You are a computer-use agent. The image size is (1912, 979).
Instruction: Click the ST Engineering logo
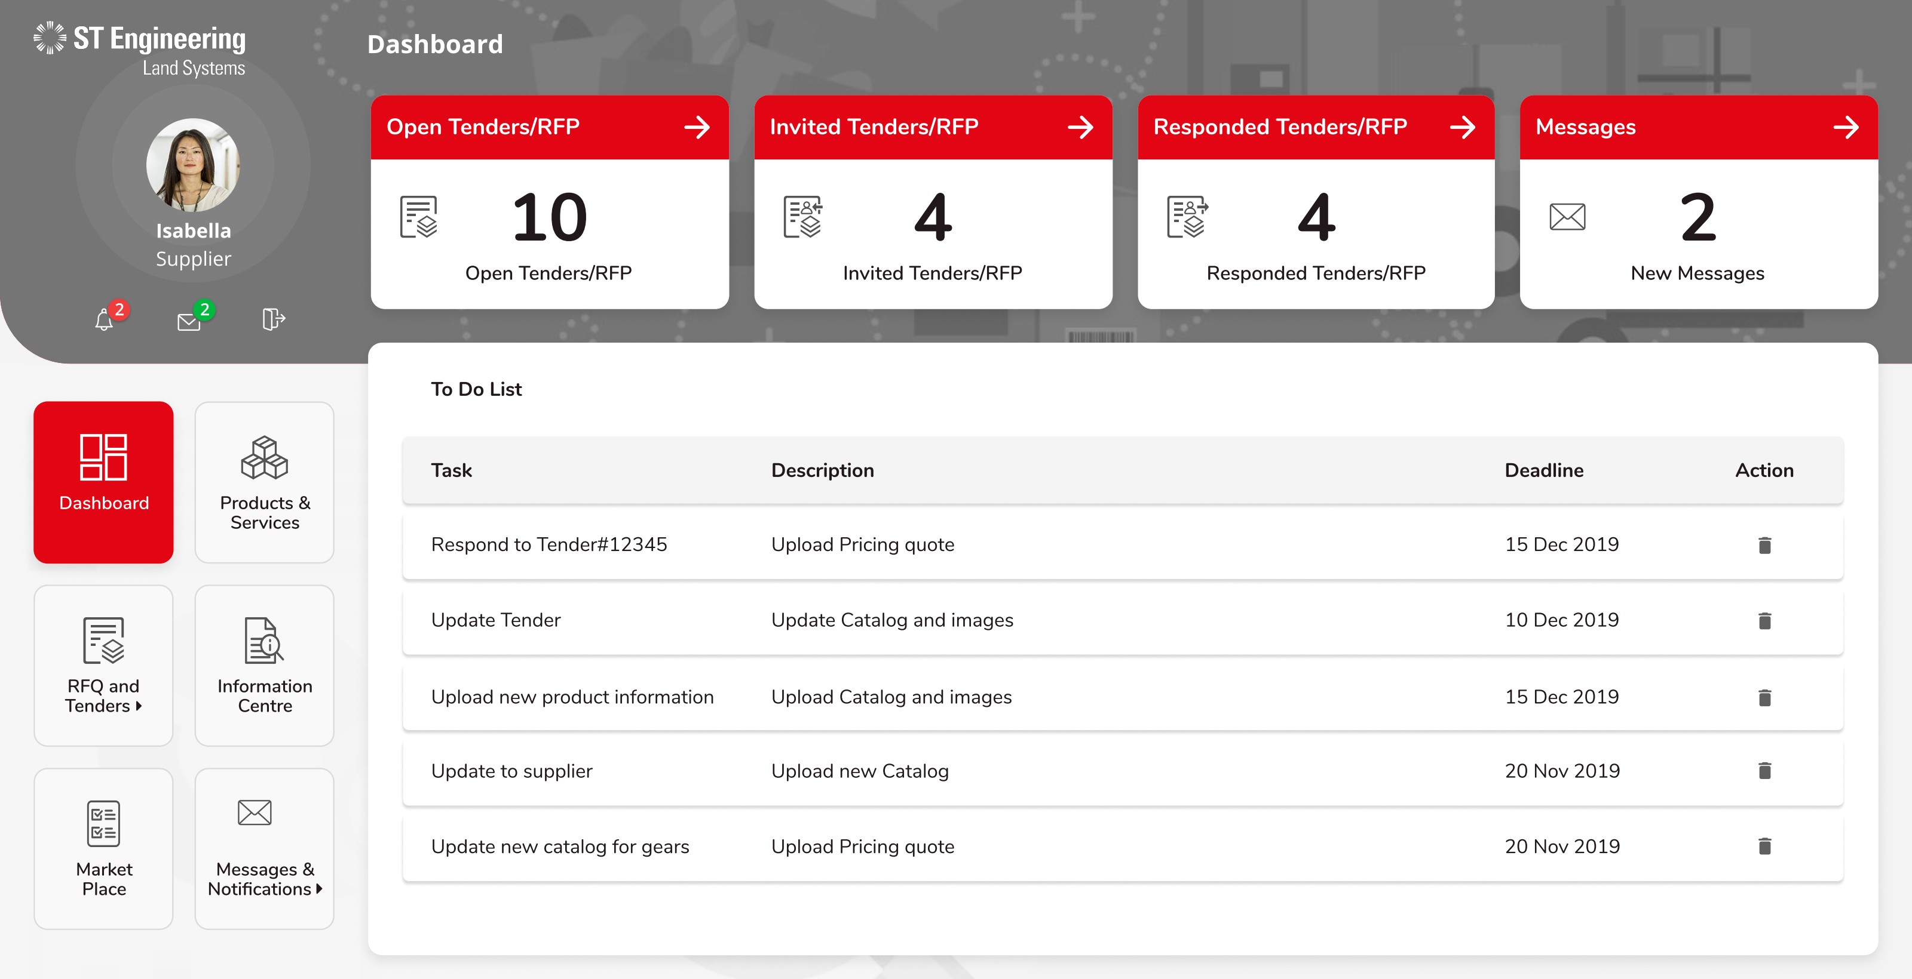pos(140,50)
